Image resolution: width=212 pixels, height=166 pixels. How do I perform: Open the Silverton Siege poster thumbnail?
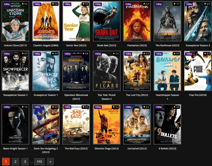pyautogui.click(x=107, y=124)
